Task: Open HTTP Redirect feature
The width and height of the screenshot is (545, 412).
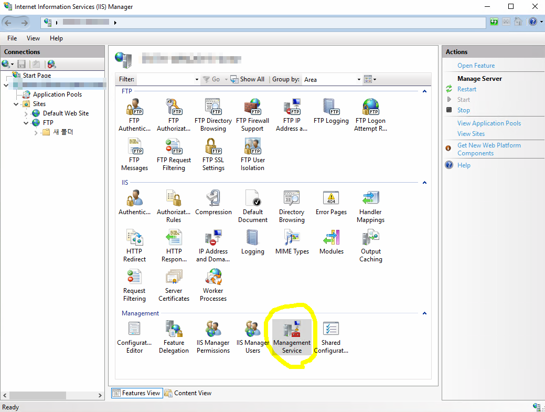Action: (x=134, y=246)
